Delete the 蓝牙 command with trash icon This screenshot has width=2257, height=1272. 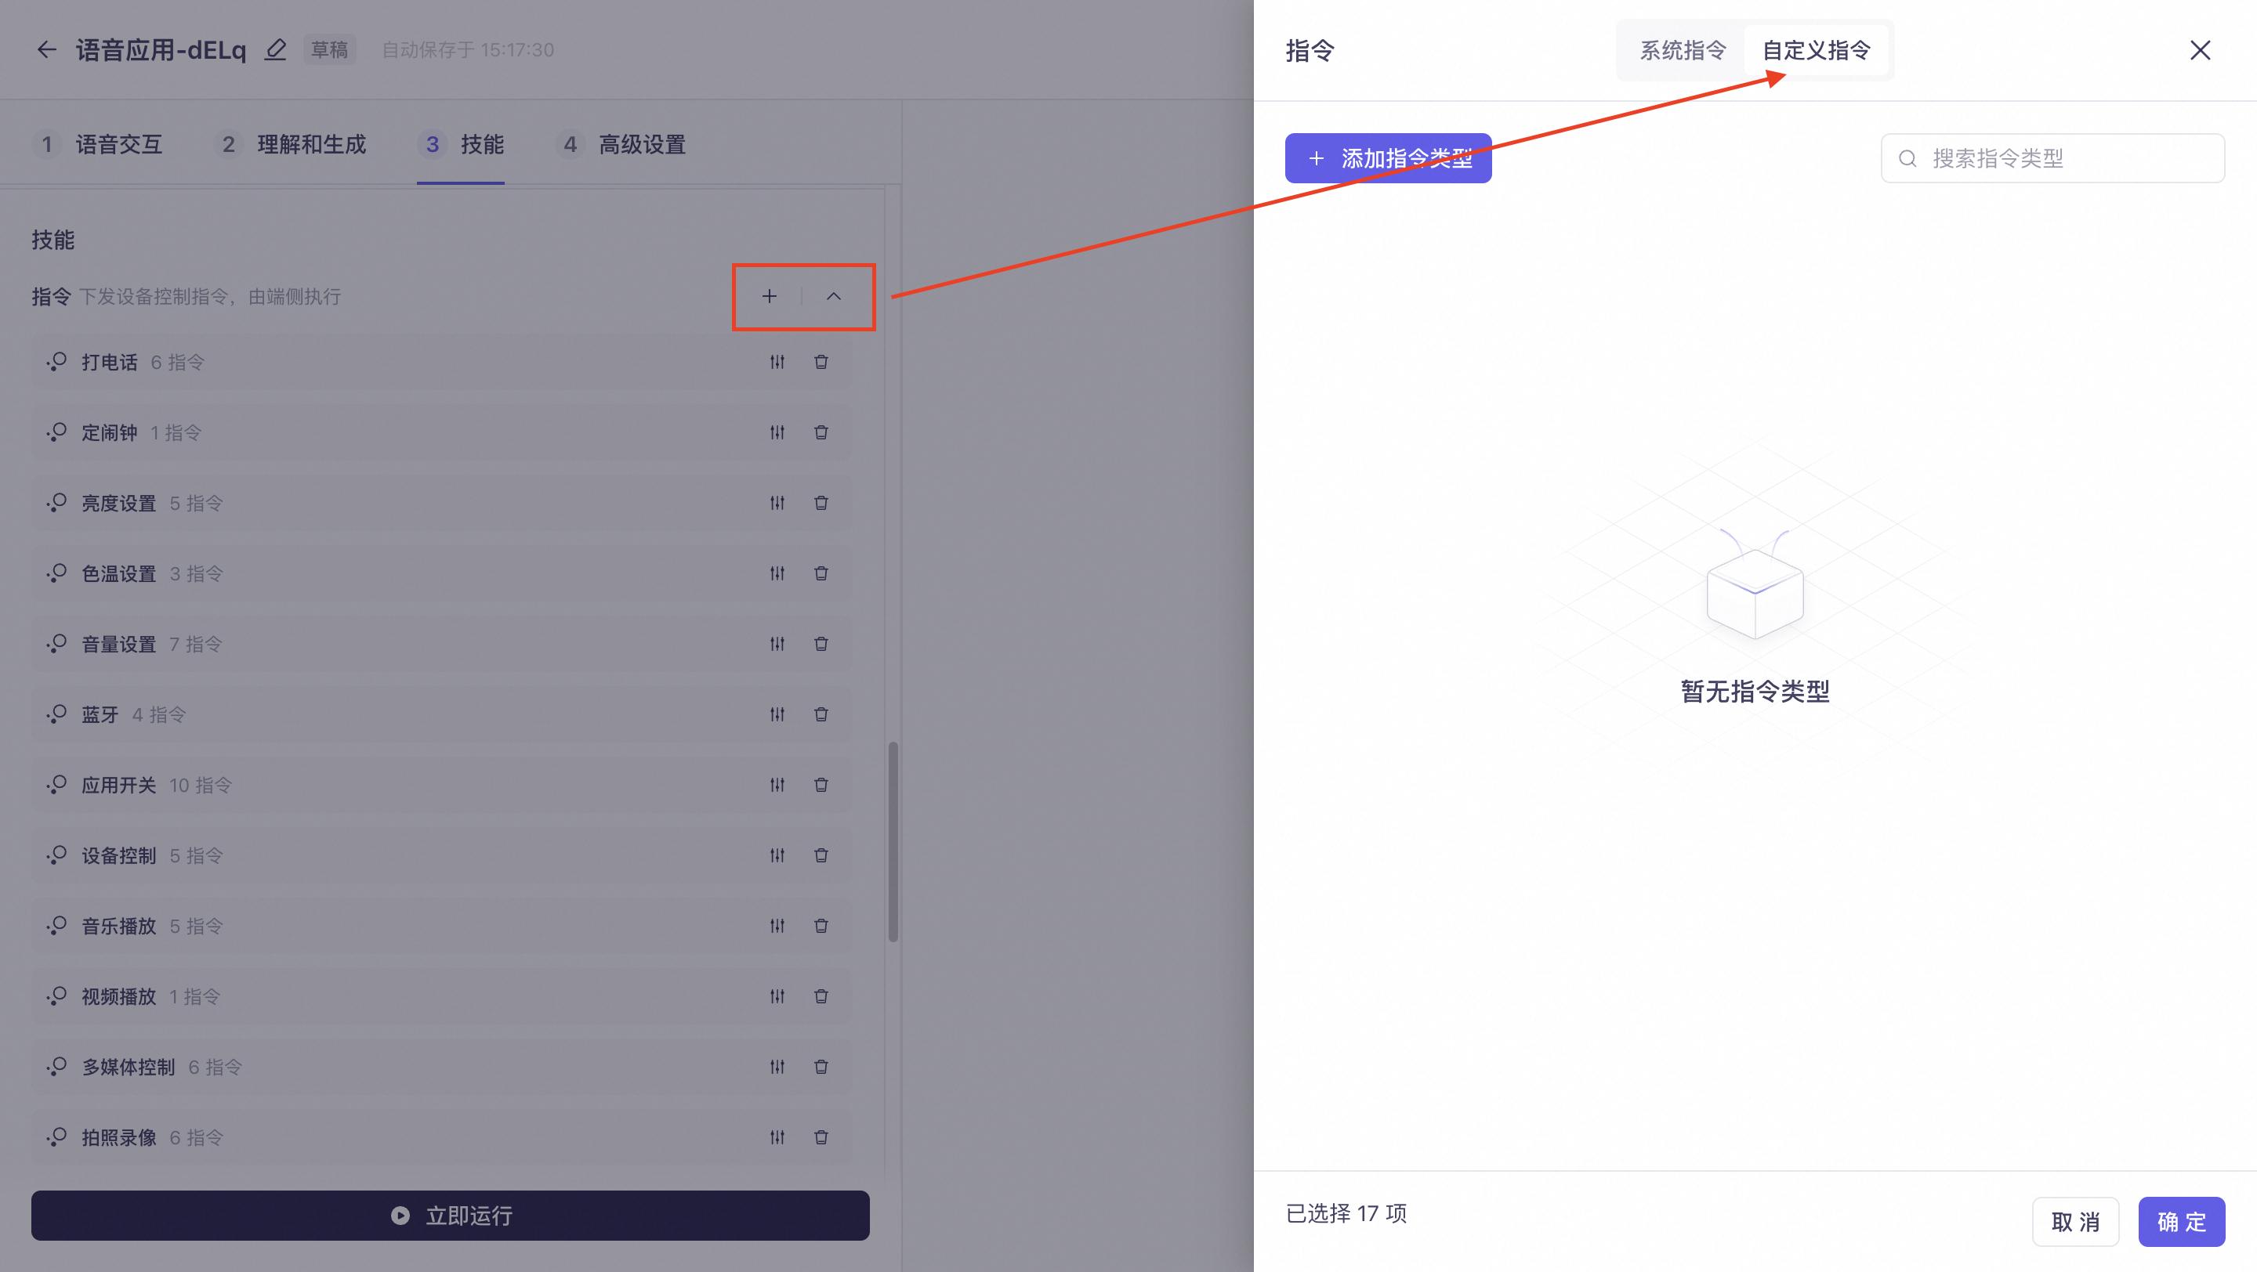[821, 714]
